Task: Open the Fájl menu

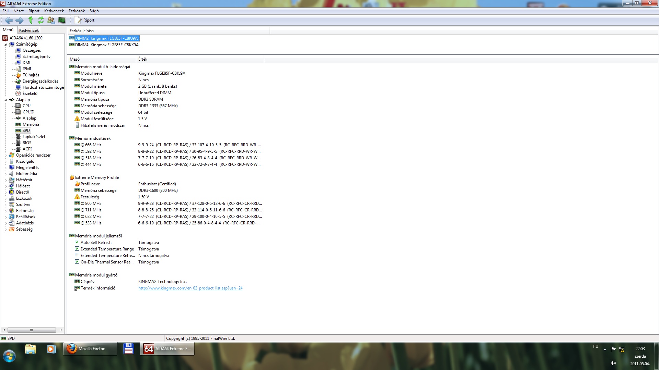Action: [x=5, y=11]
